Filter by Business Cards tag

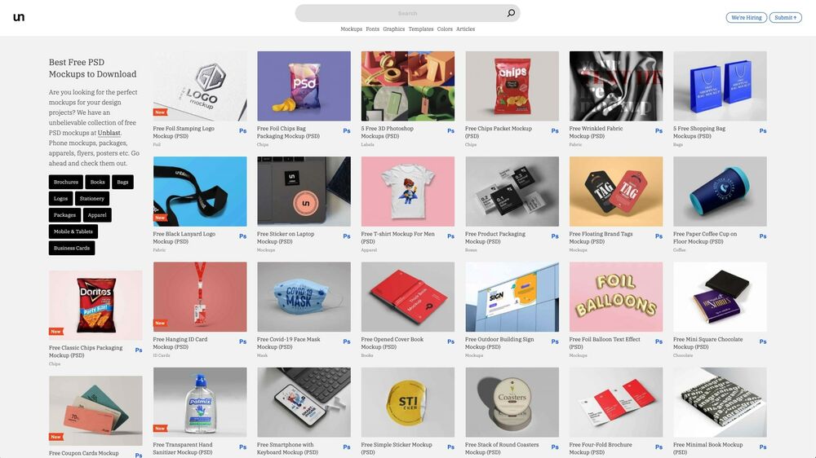[x=72, y=248]
